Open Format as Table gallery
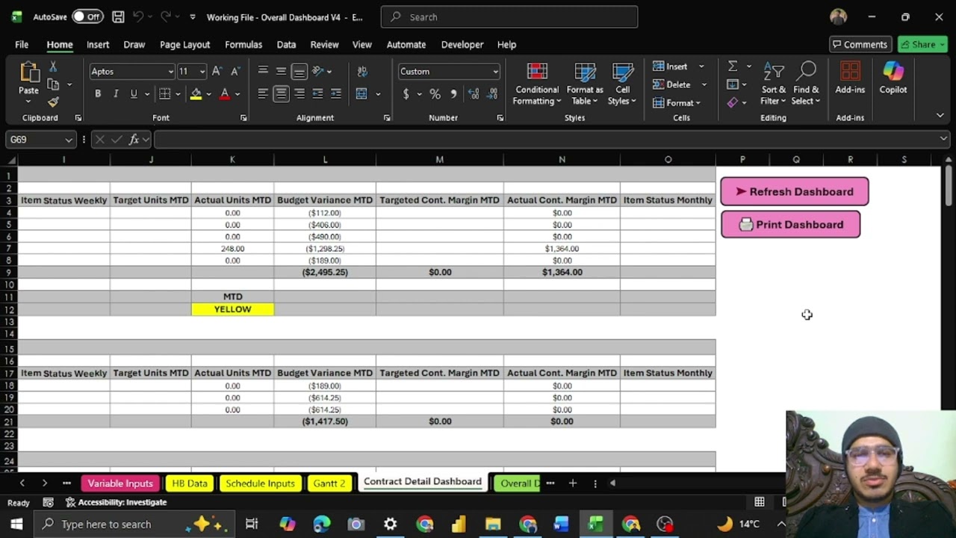The image size is (956, 538). click(585, 84)
